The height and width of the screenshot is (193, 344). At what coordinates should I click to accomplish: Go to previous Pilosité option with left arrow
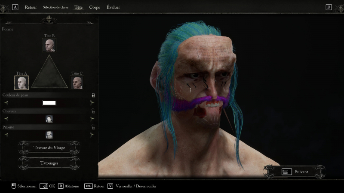6,135
